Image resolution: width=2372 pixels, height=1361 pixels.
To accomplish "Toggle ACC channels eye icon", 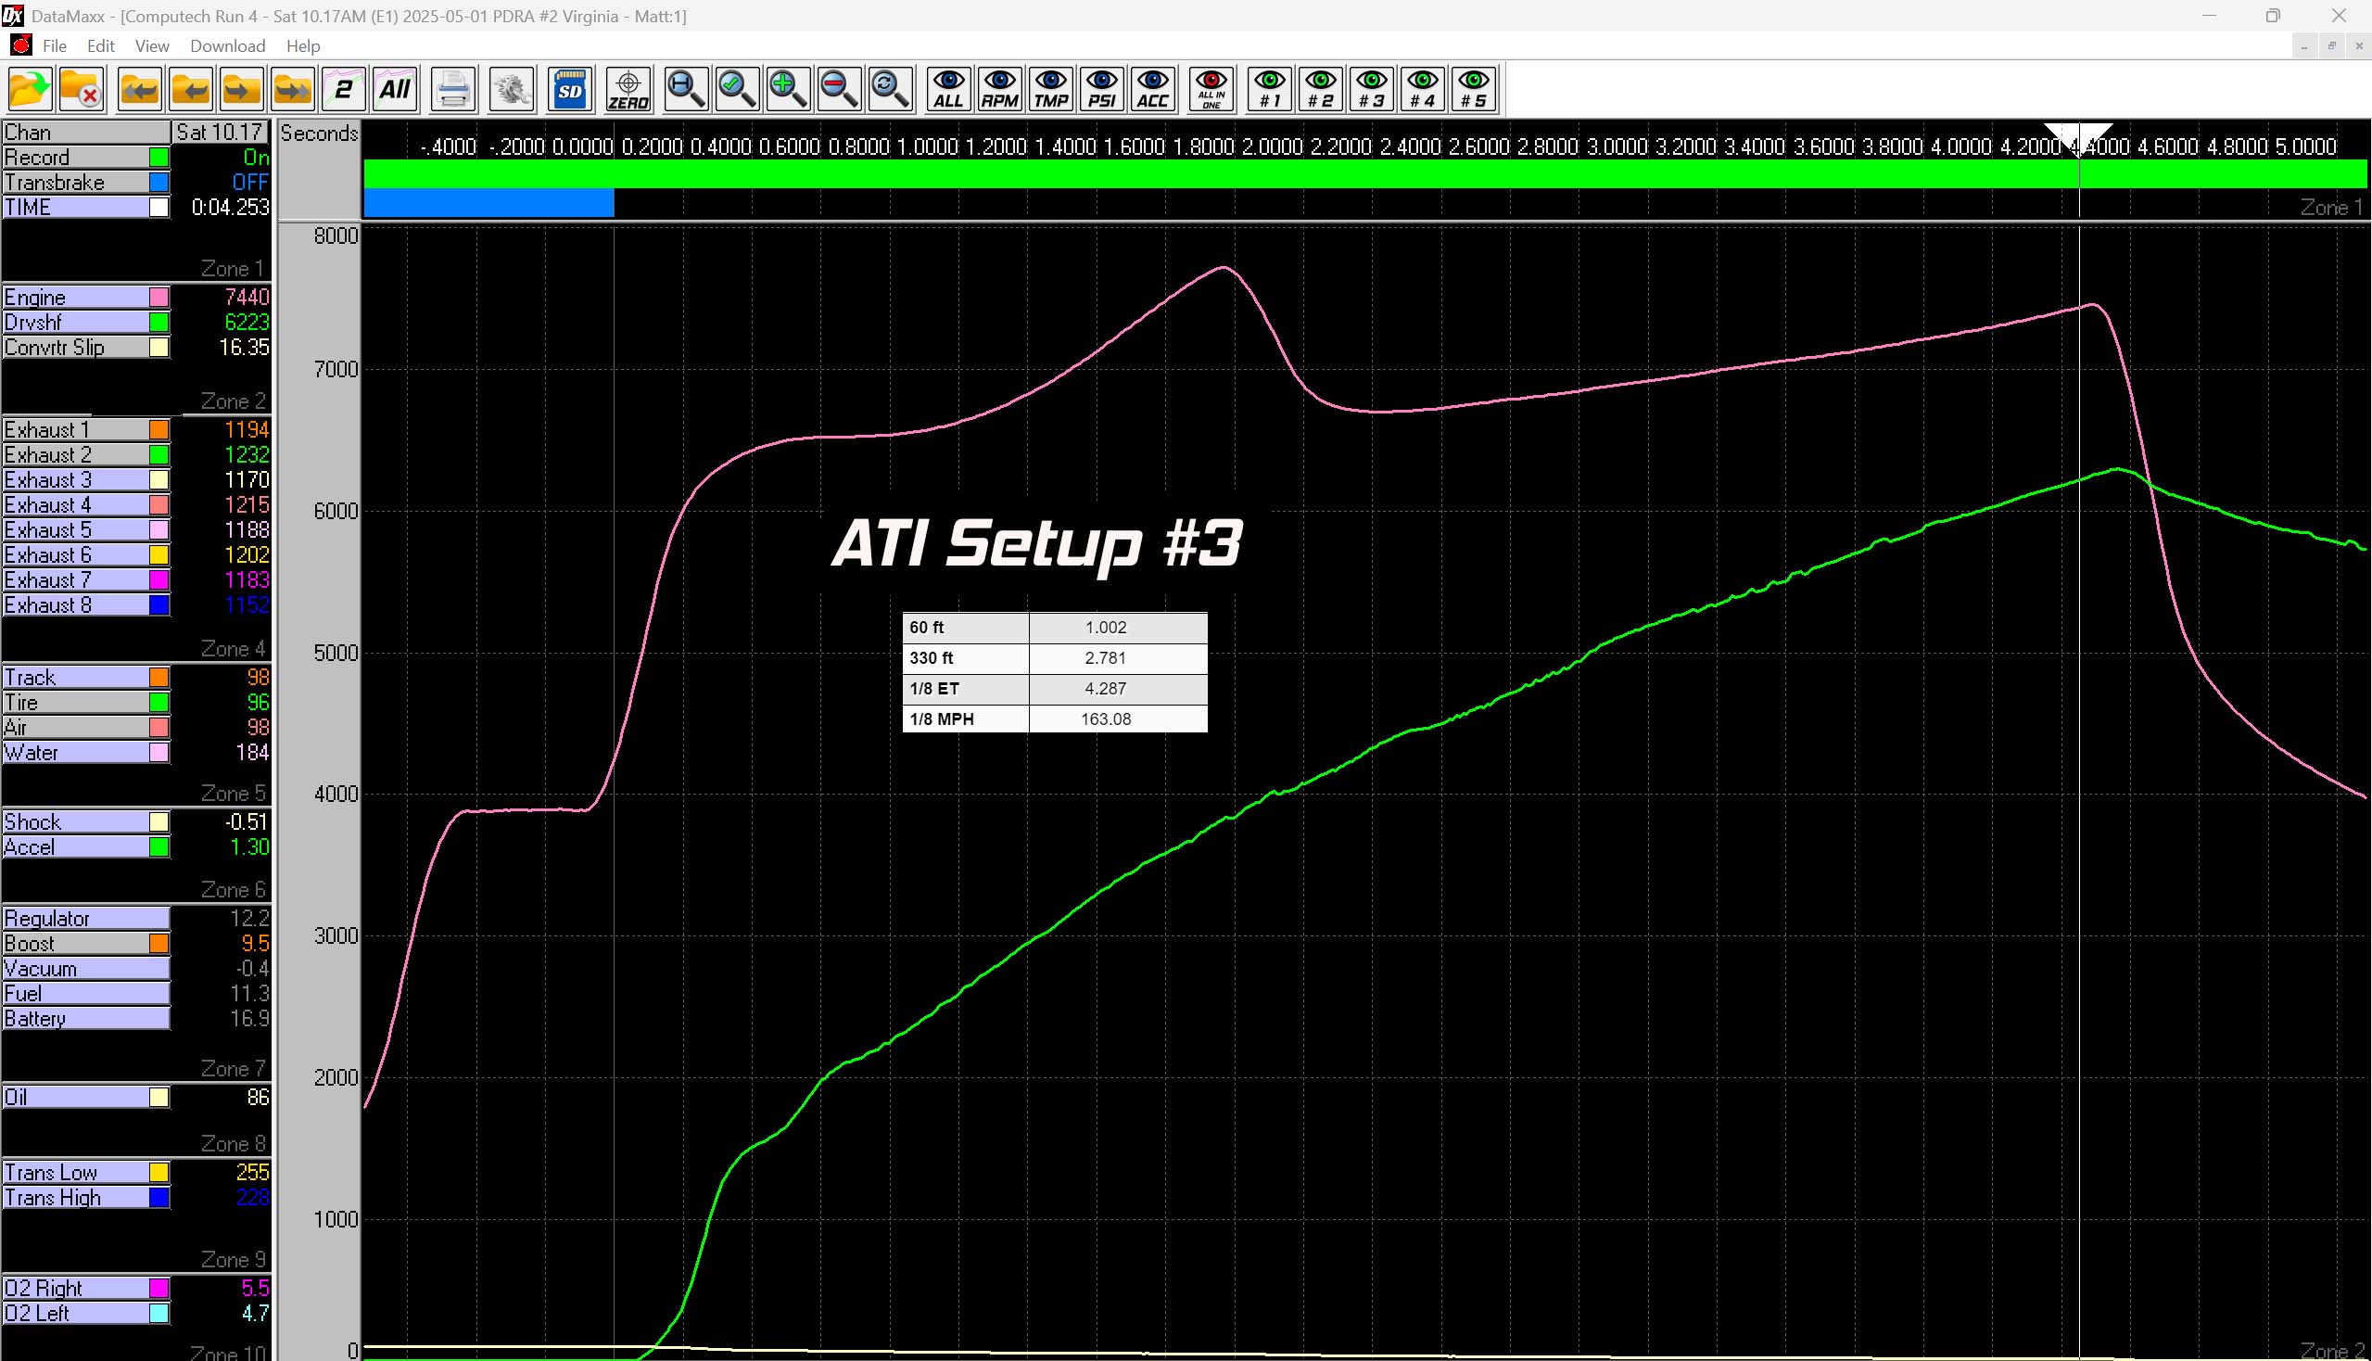I will 1152,90.
